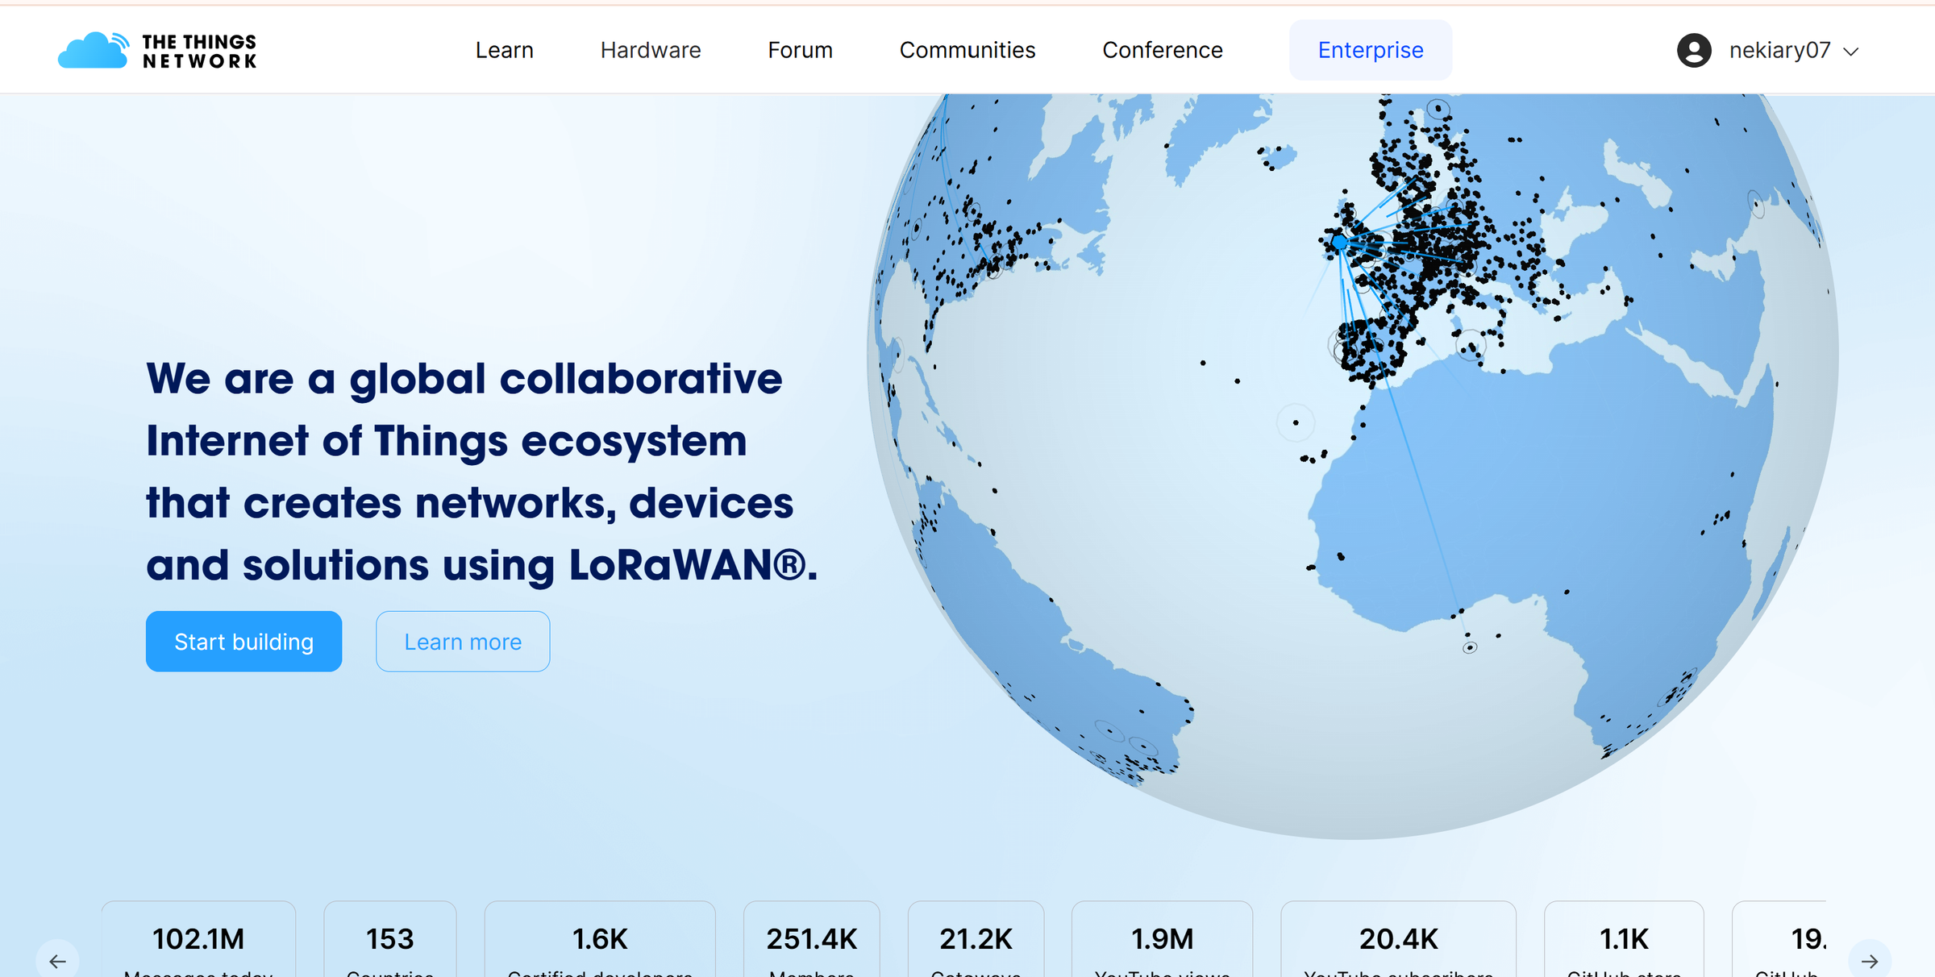The width and height of the screenshot is (1935, 977).
Task: Select the 1.1K GitHub stars card
Action: click(x=1624, y=940)
